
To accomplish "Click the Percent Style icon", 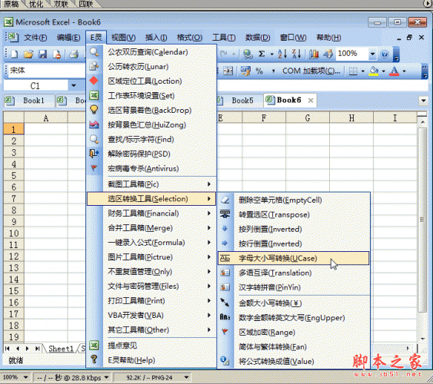I will point(259,71).
